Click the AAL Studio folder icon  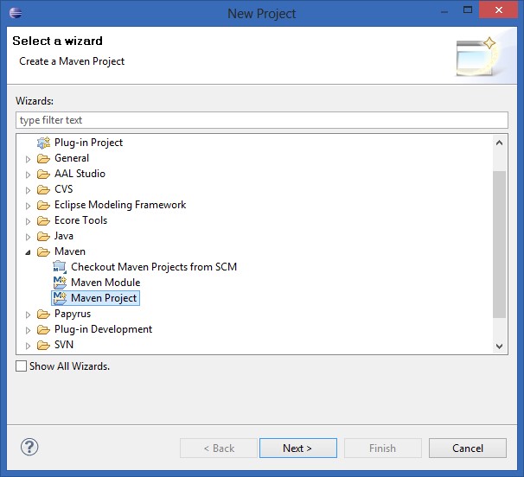[x=43, y=174]
